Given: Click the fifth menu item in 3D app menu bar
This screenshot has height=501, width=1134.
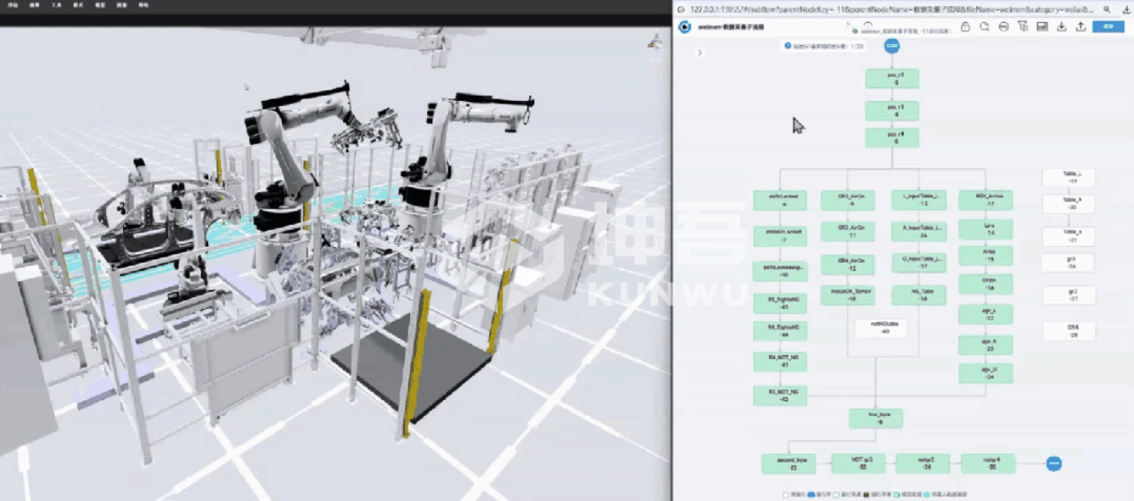Looking at the screenshot, I should click(x=100, y=5).
